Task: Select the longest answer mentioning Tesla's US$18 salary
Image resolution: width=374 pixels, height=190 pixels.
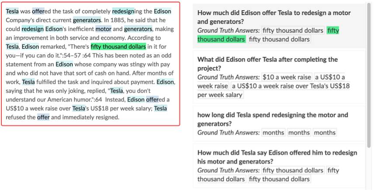Action: click(x=291, y=86)
